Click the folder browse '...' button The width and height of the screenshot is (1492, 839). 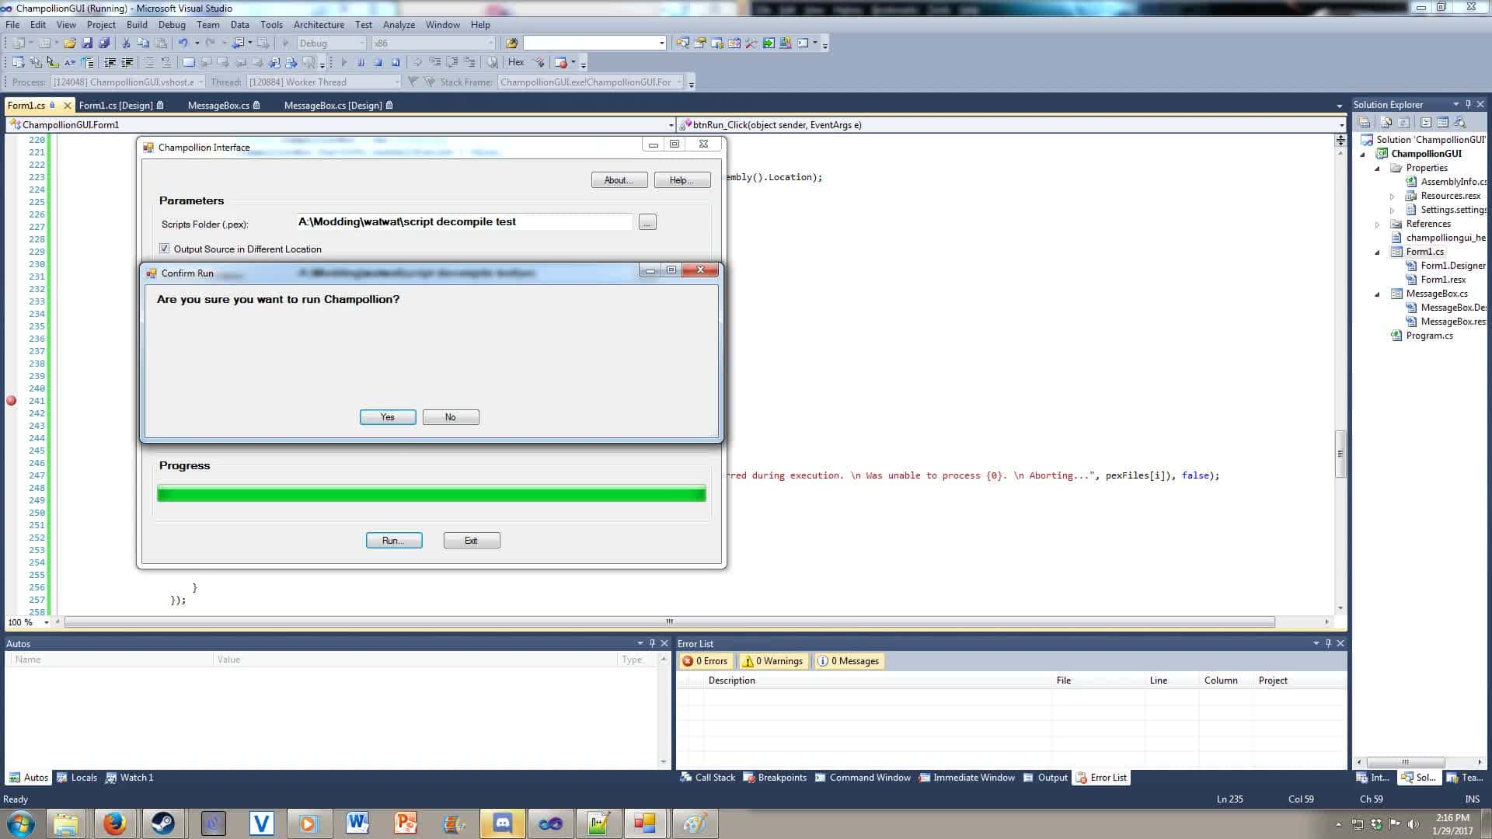647,222
